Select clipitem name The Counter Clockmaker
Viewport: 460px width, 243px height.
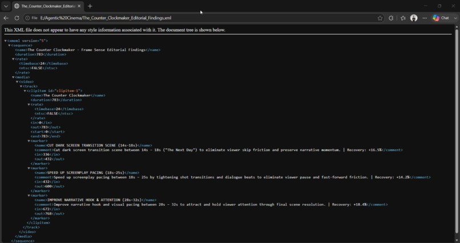(x=67, y=95)
